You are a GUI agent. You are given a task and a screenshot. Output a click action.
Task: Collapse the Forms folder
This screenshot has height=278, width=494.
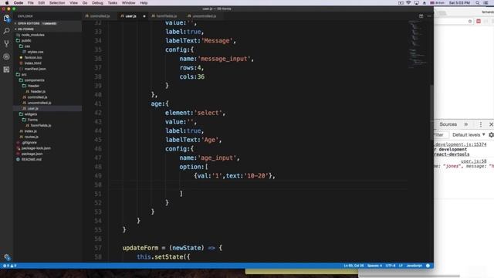[x=32, y=120]
